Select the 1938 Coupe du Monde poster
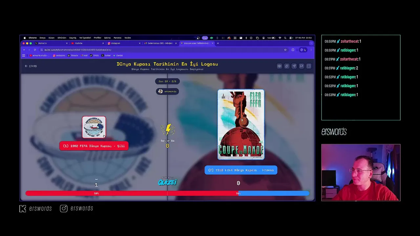 241,125
